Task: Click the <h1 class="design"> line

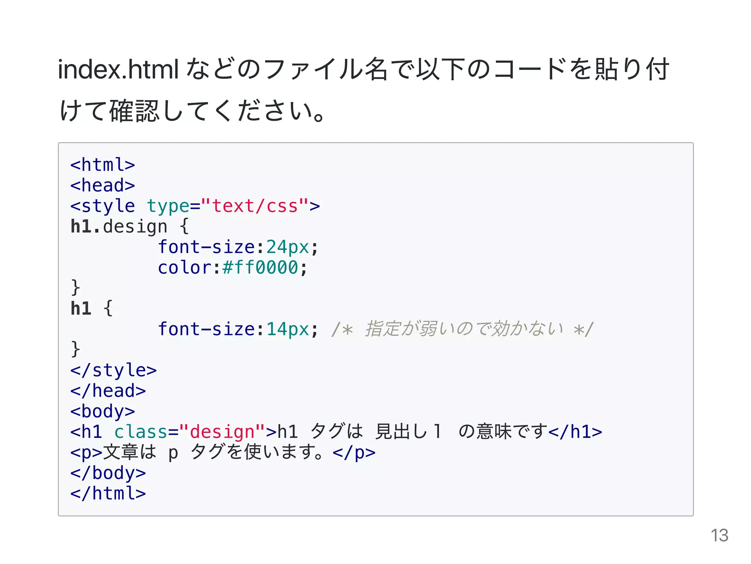Action: (x=336, y=432)
